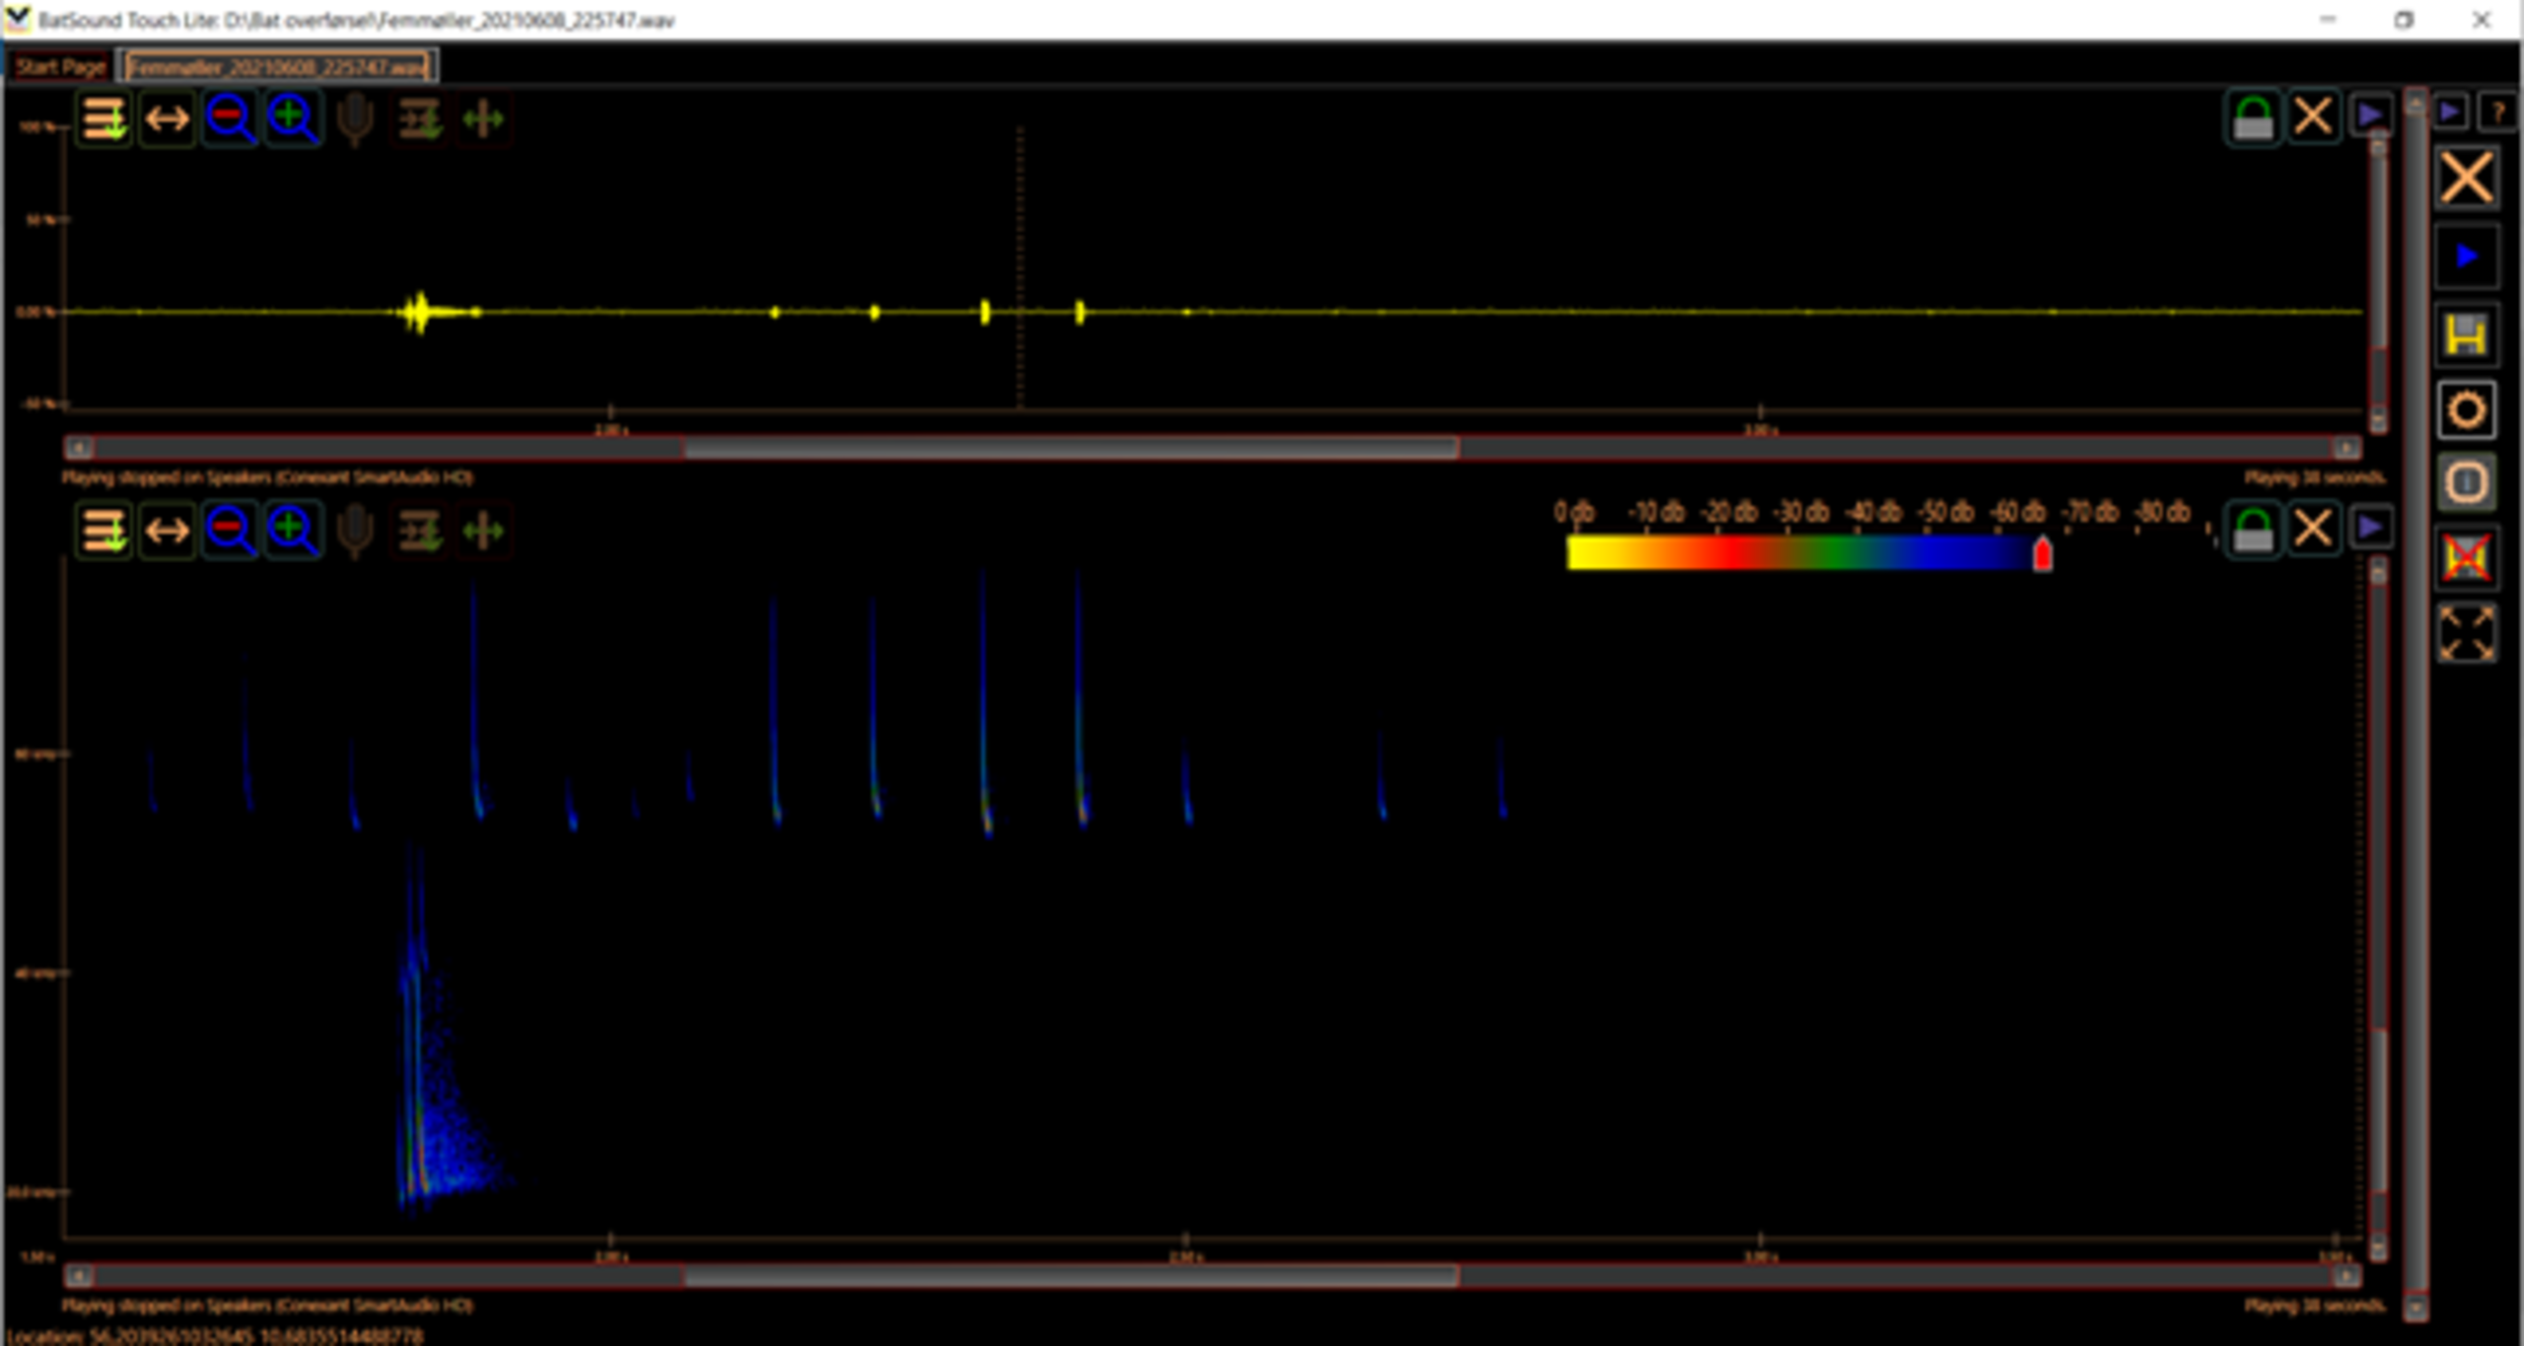
Task: Click the microphone icon in spectrogram toolbar
Action: (x=355, y=530)
